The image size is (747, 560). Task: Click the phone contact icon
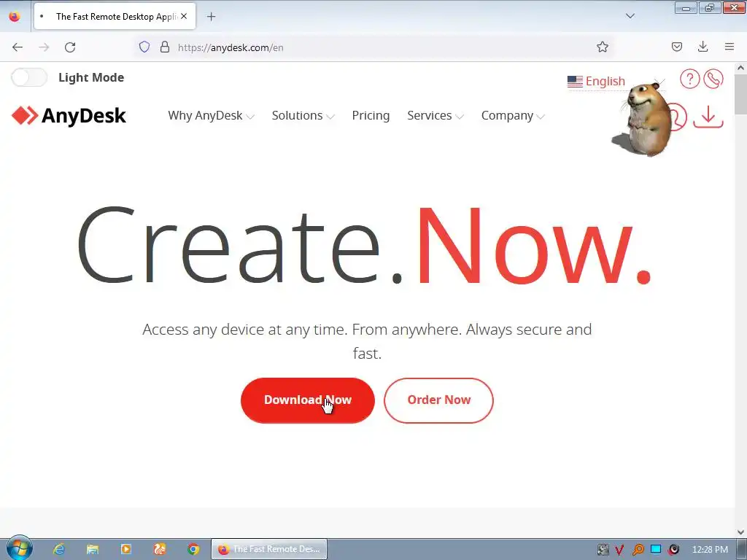(x=713, y=79)
